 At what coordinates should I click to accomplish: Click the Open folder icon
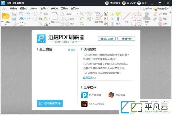pyautogui.click(x=6, y=16)
